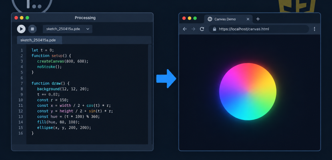332x160 pixels.
Task: Click 'function setup() {' in the editor
Action: (x=51, y=56)
